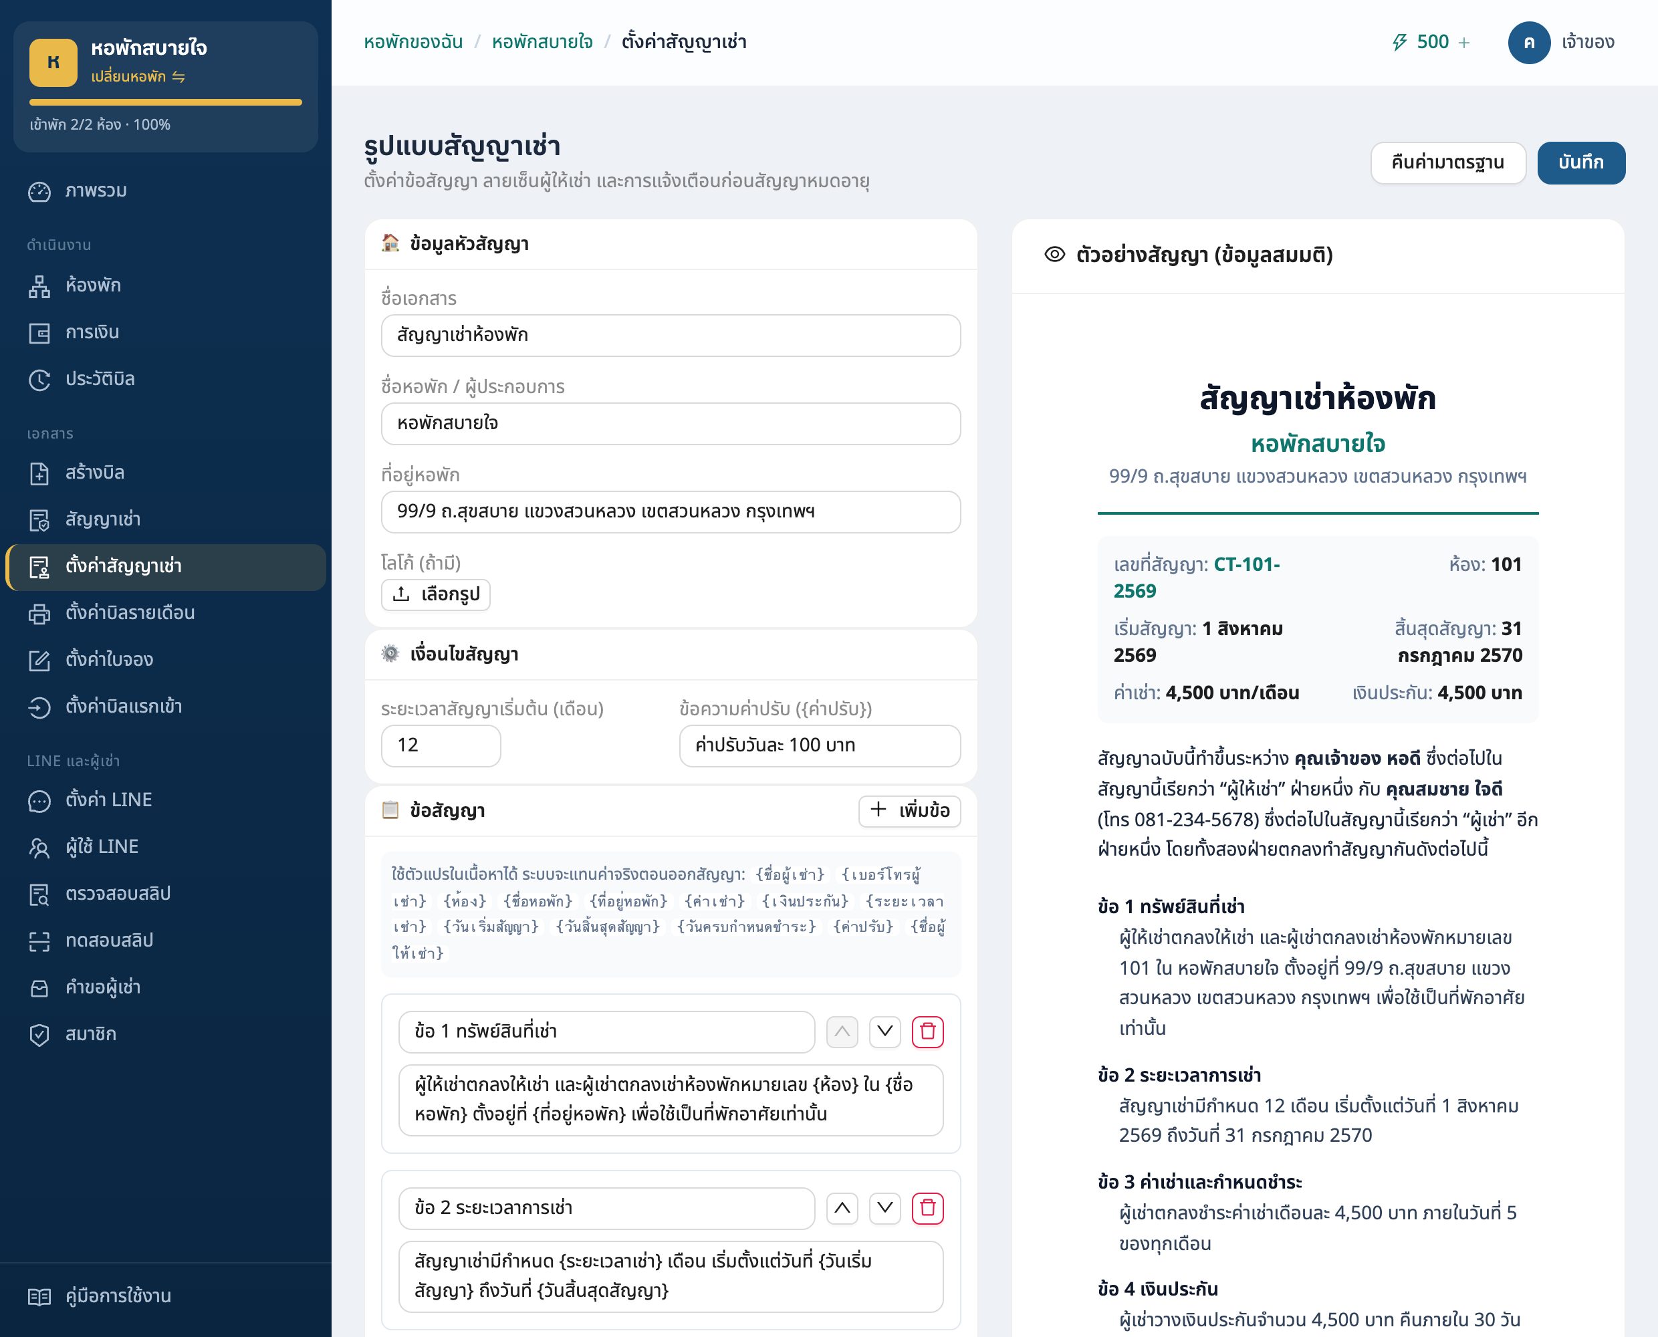Focus the contract duration months field

click(441, 745)
